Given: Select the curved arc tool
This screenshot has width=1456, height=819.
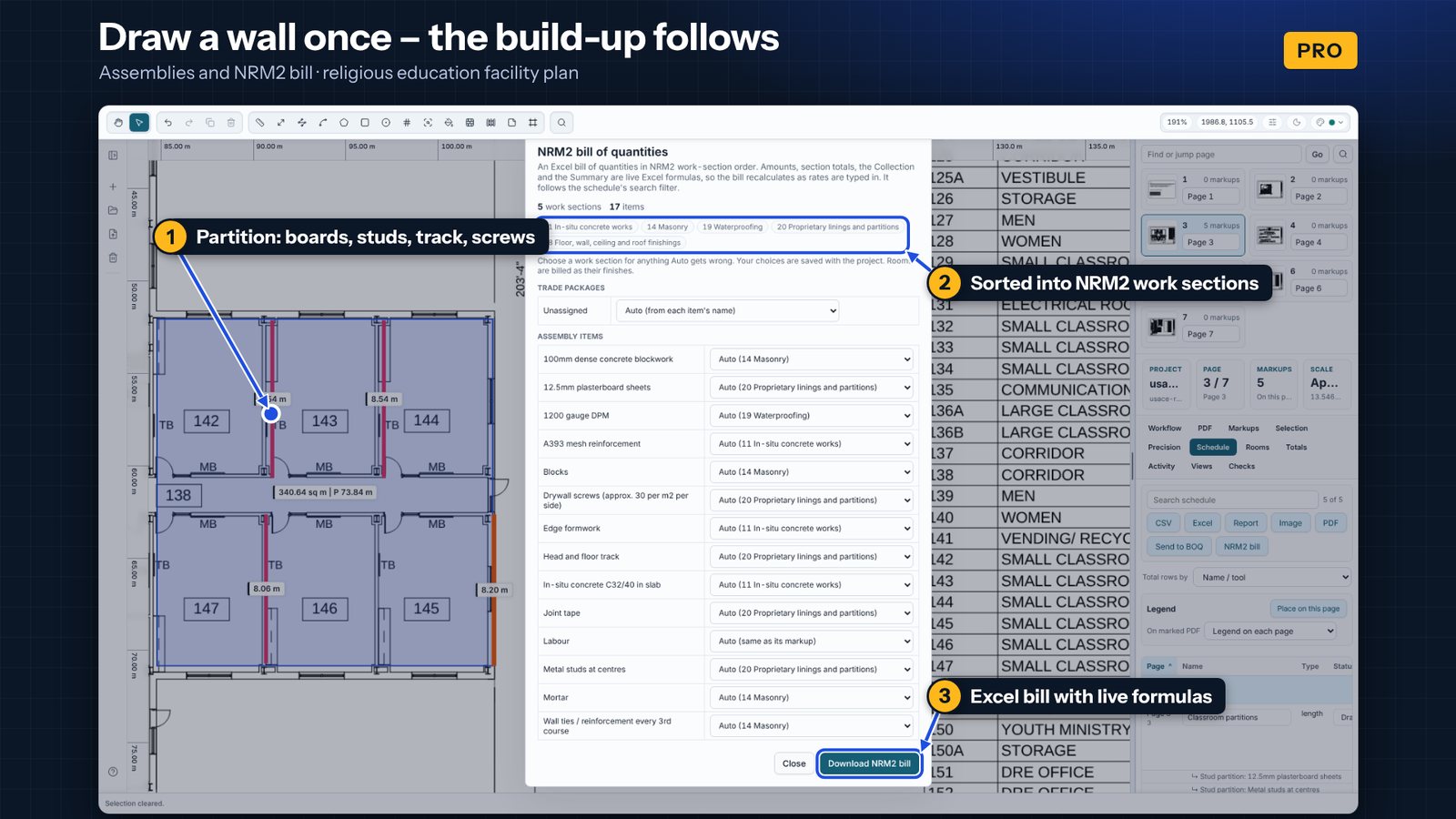Looking at the screenshot, I should [x=323, y=122].
